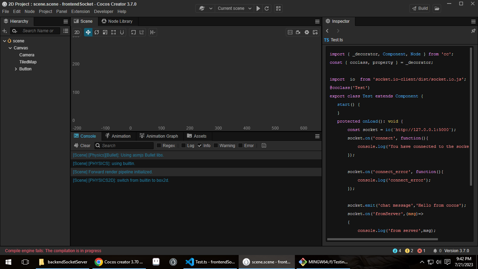This screenshot has height=269, width=478.
Task: Select the Rect transform tool
Action: pos(114,32)
